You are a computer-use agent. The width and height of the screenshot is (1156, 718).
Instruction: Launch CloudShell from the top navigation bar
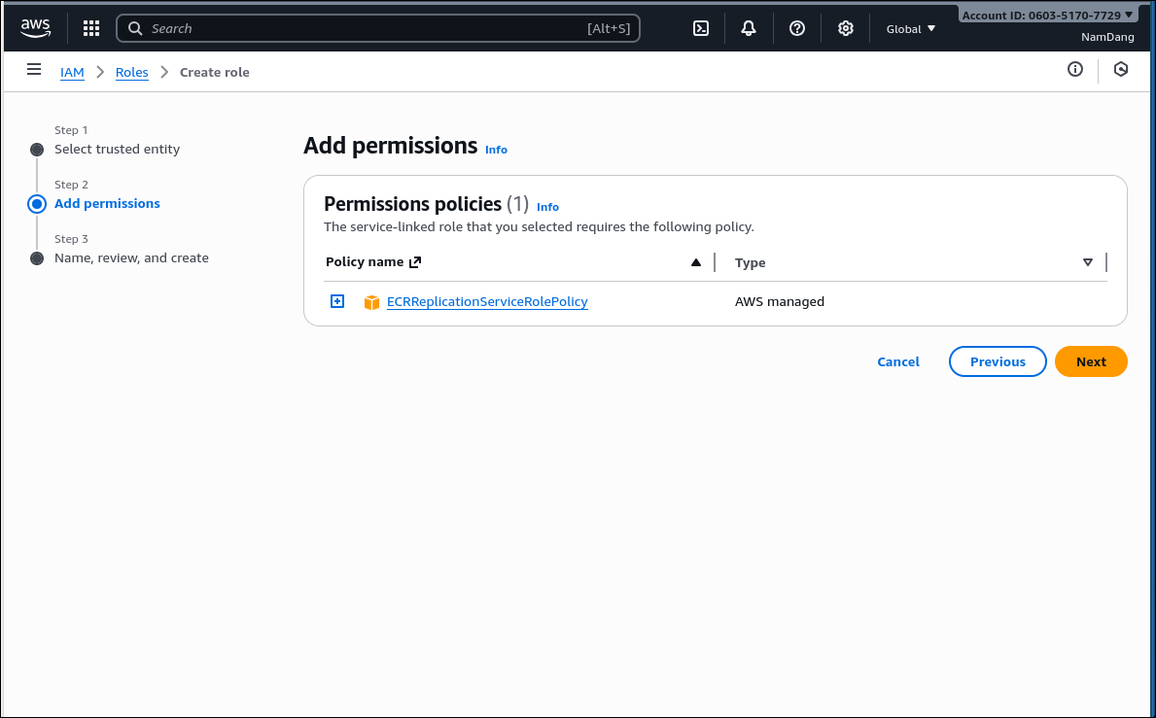pos(700,27)
